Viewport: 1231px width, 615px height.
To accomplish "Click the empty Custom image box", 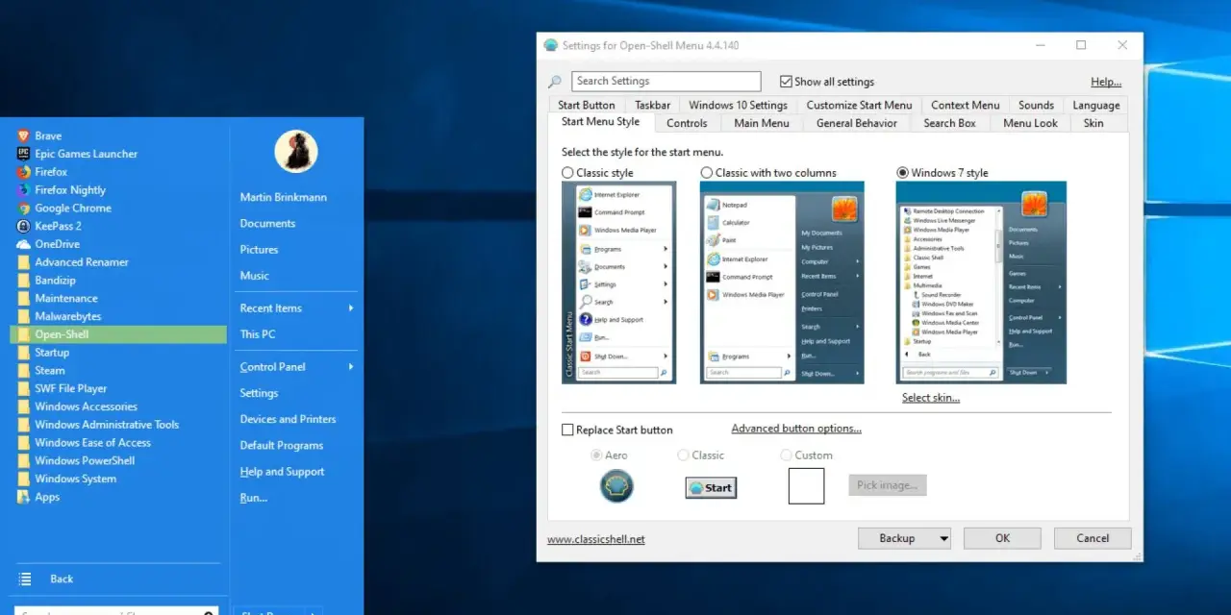I will click(x=806, y=485).
